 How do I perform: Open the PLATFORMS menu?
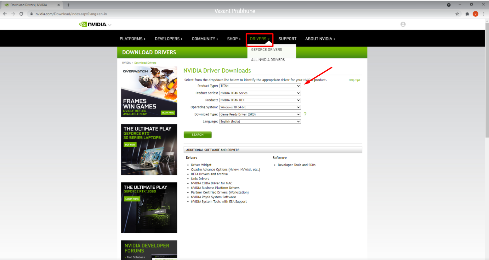click(133, 39)
